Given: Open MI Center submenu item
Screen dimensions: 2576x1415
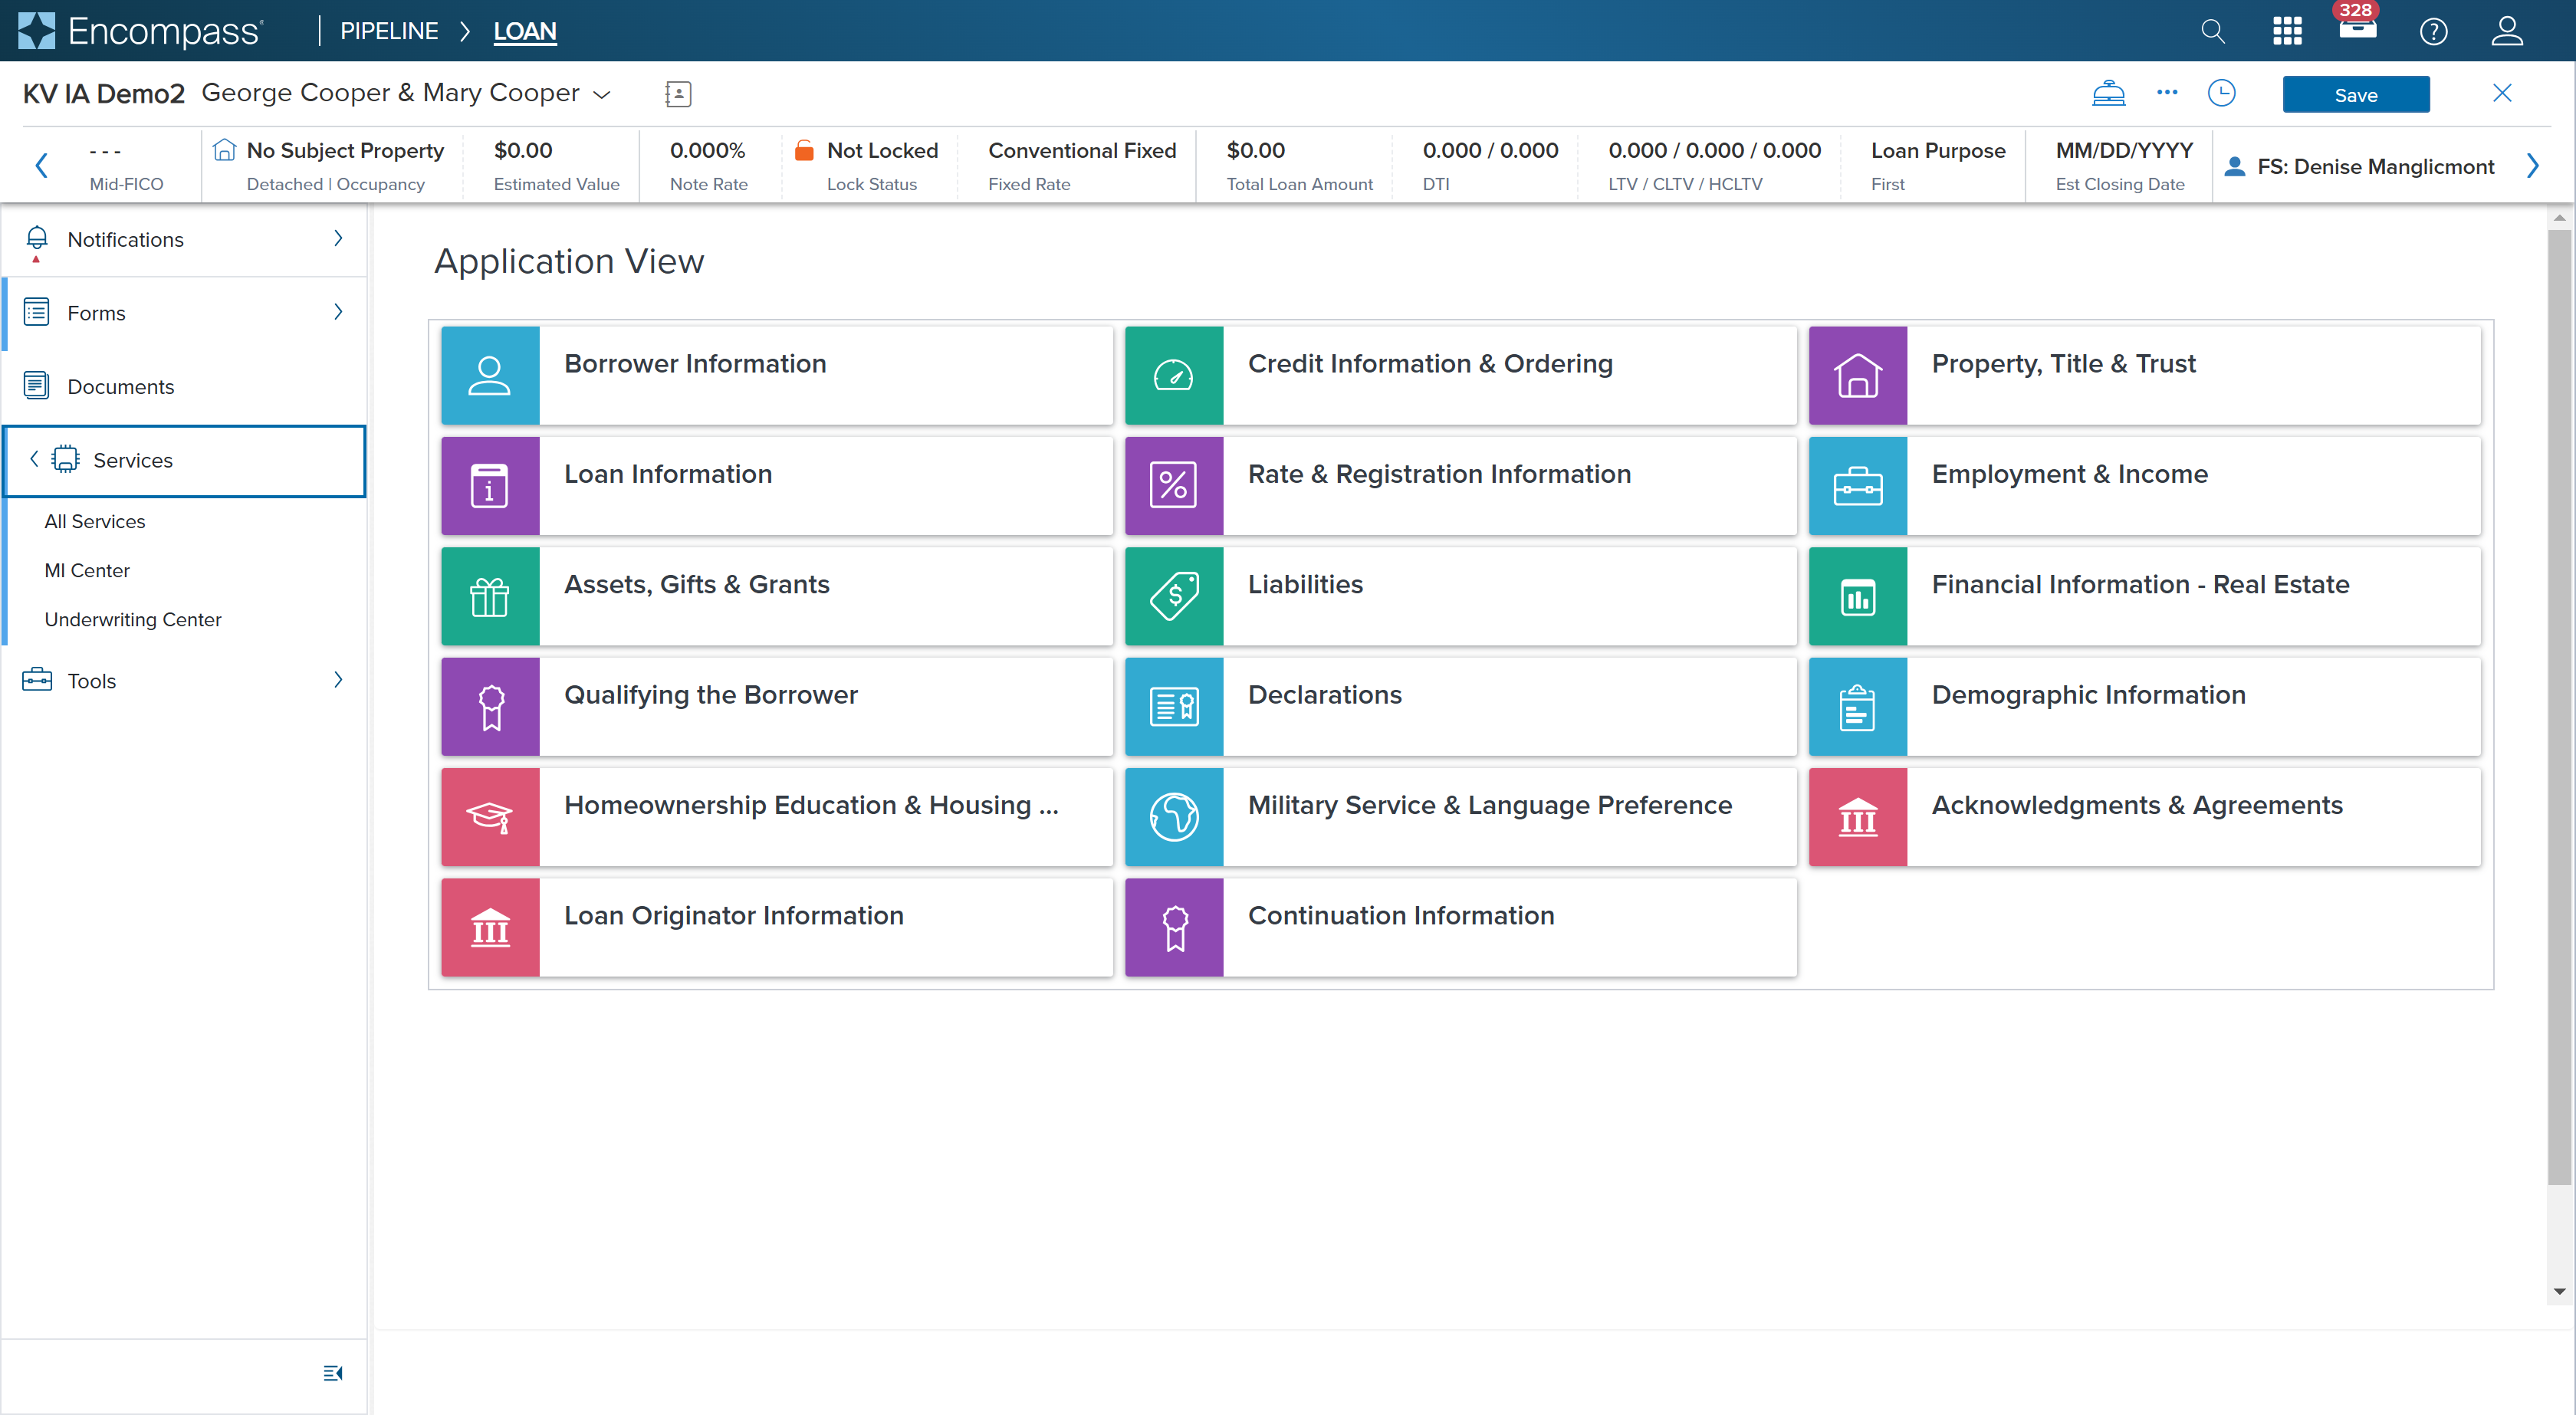Looking at the screenshot, I should pyautogui.click(x=87, y=570).
